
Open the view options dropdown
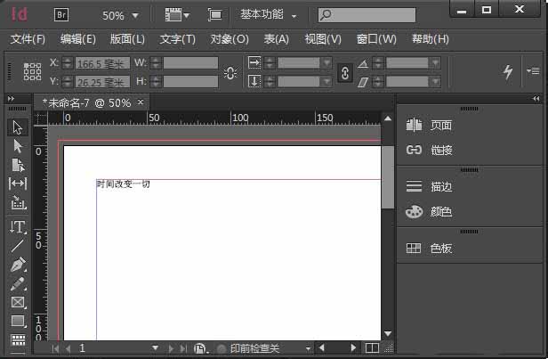pyautogui.click(x=177, y=15)
